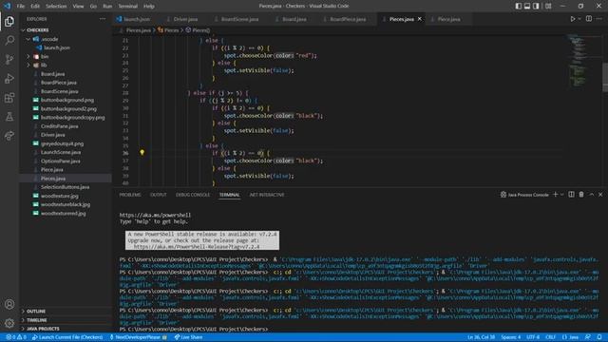Open Run and Debug view icon

coord(9,78)
